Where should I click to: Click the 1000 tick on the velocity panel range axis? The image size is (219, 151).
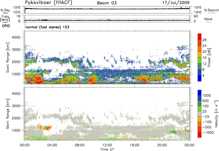(x=16, y=130)
